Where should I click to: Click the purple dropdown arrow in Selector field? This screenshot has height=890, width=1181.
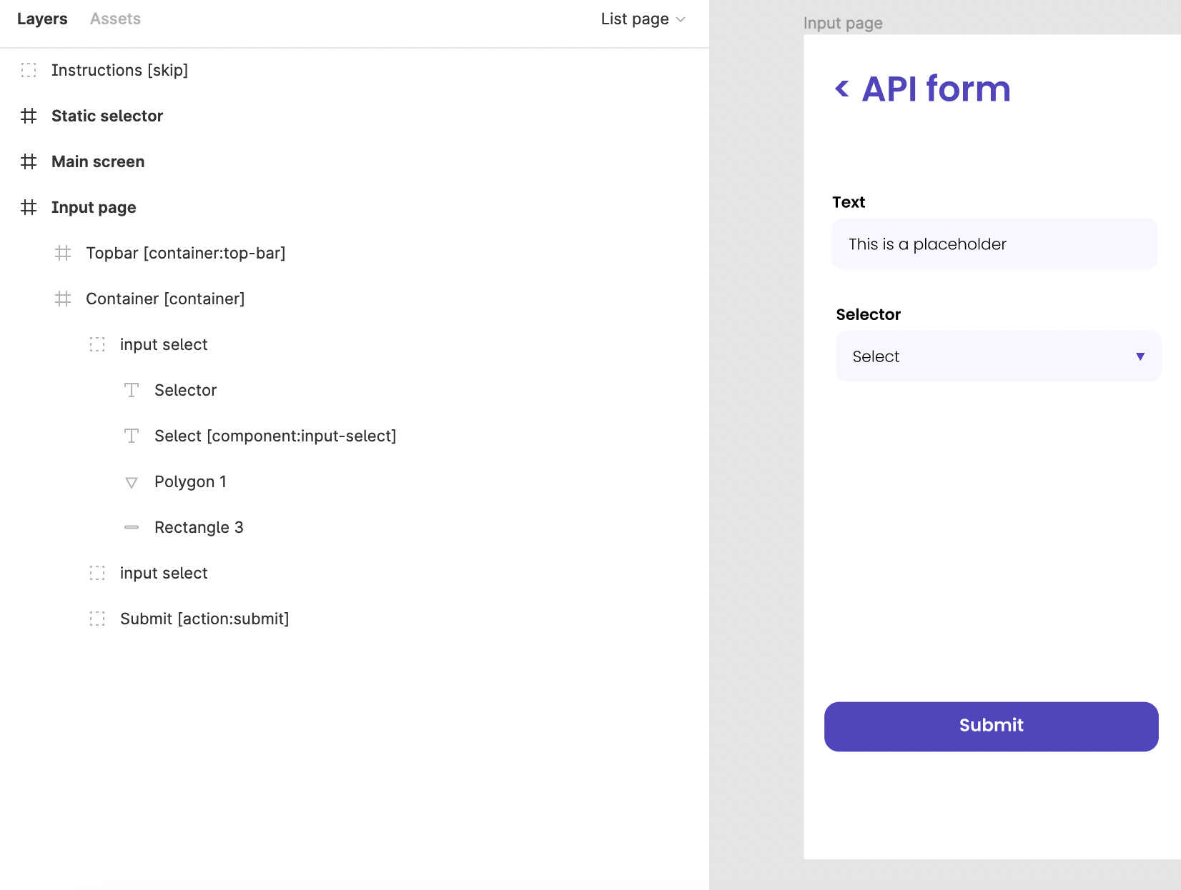click(x=1140, y=356)
